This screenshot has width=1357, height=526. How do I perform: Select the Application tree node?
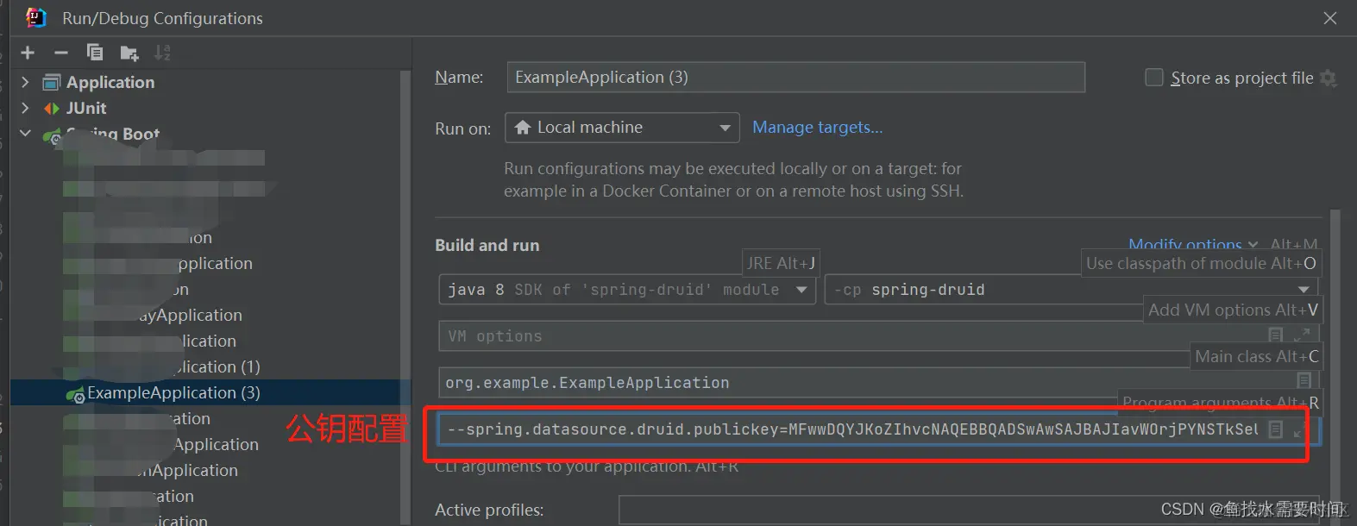[110, 82]
